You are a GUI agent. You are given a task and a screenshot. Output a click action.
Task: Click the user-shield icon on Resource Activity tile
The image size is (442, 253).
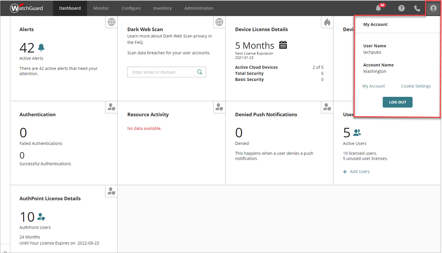click(219, 107)
